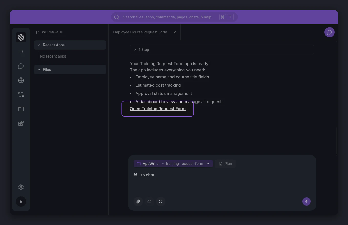Click 'Approval status management' bullet text
348x225 pixels.
point(164,93)
